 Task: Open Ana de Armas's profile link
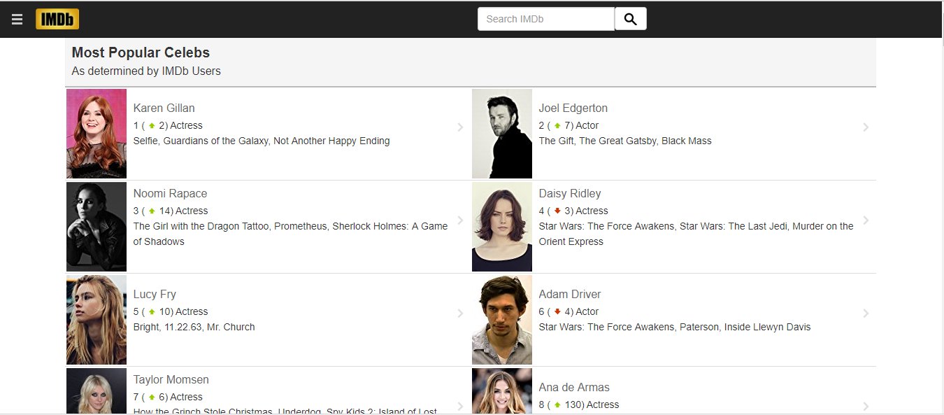point(574,387)
